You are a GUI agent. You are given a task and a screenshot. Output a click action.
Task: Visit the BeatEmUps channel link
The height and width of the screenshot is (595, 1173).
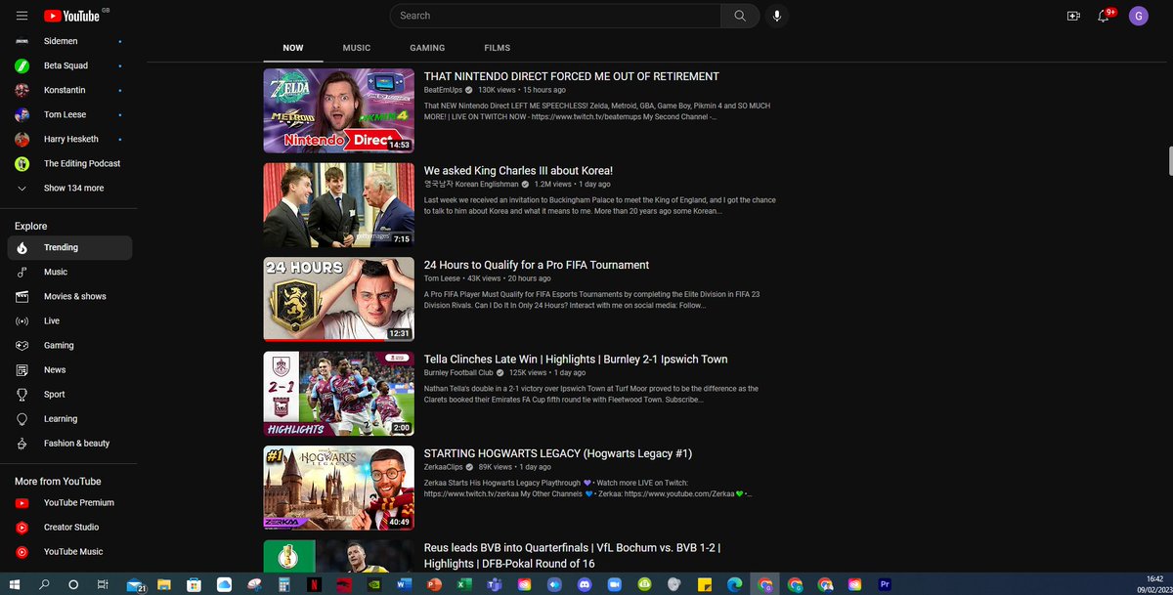pos(443,90)
